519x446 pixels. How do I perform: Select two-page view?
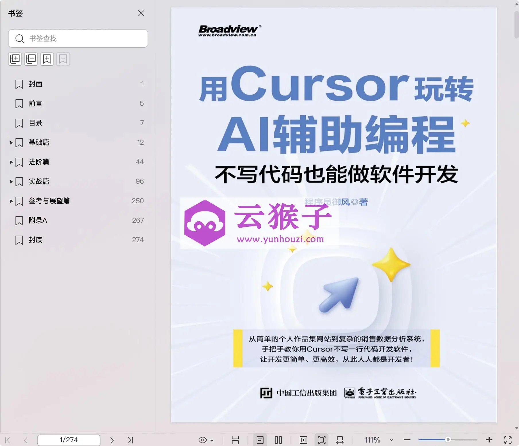point(278,440)
